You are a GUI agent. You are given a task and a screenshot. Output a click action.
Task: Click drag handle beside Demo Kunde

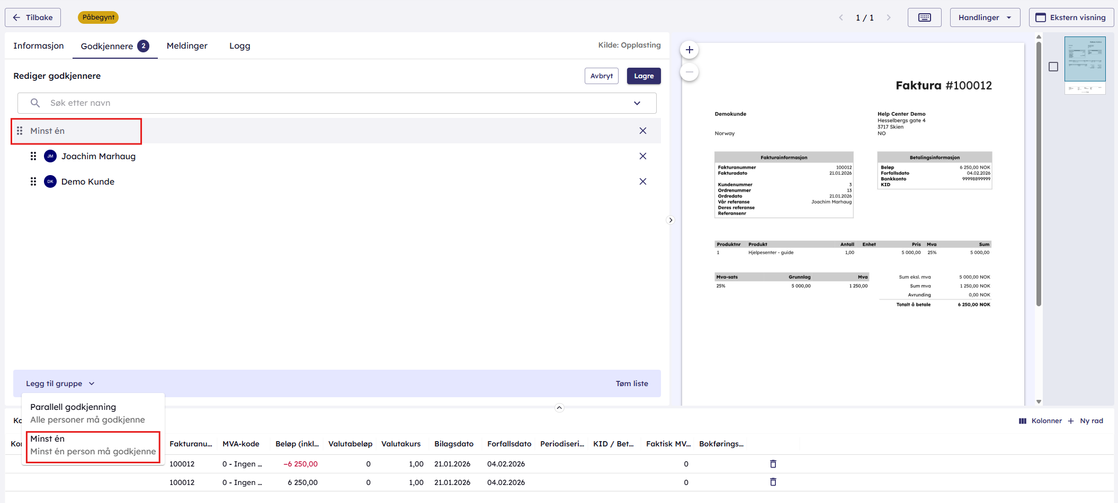click(33, 181)
